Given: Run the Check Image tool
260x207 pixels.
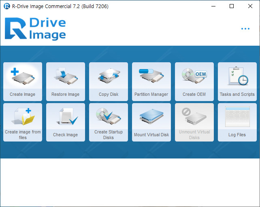Looking at the screenshot, I should pyautogui.click(x=66, y=122).
